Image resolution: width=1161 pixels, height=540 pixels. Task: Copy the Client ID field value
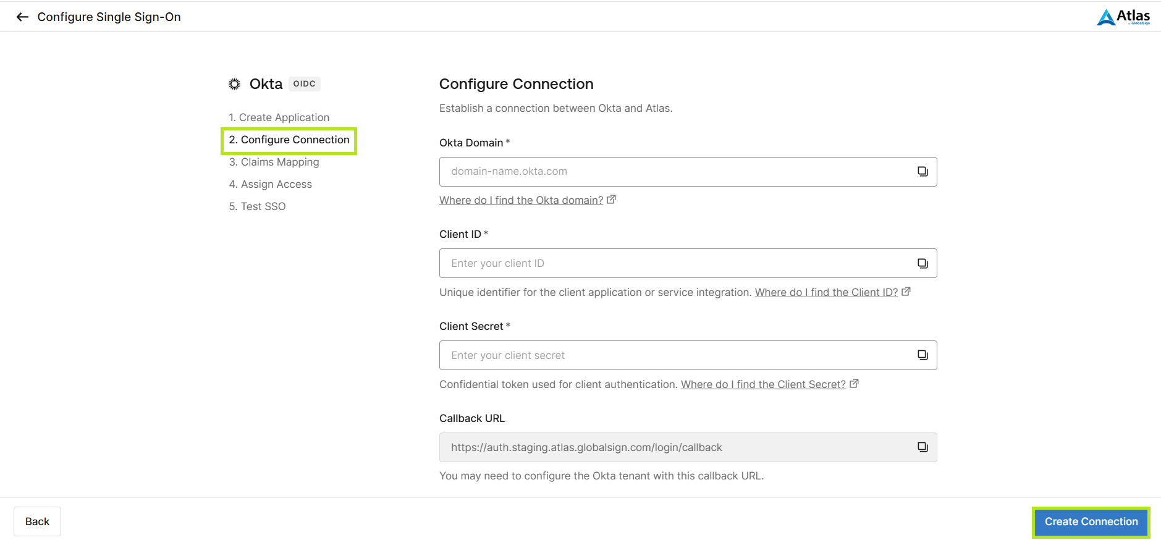pyautogui.click(x=922, y=263)
